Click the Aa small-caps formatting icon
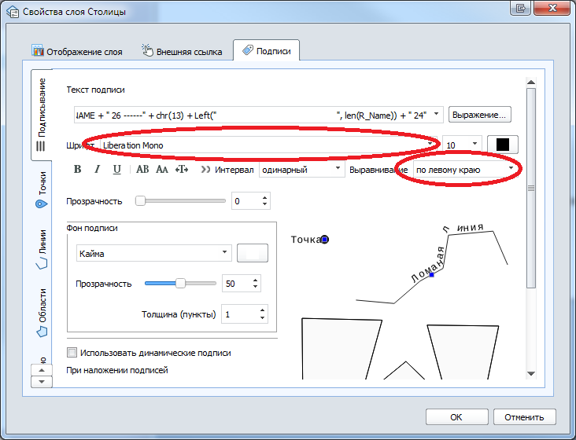576x440 pixels. click(162, 169)
